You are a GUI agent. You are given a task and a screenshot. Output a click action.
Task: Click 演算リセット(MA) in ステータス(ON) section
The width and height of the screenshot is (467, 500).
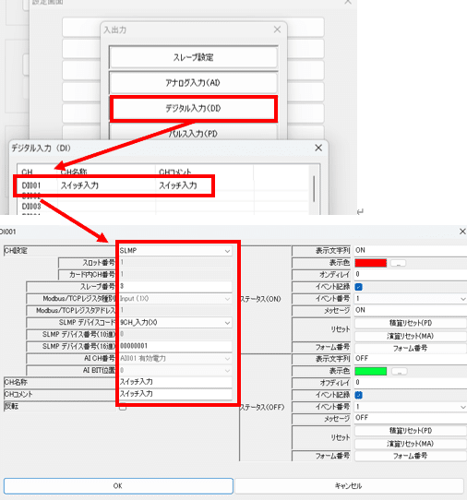pos(411,336)
